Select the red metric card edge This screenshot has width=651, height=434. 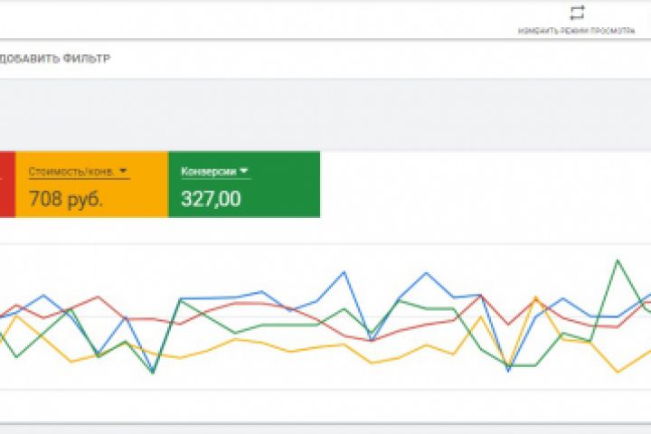[5, 184]
